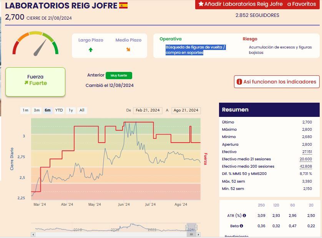322x238 pixels.
Task: Click the star icon in Añadir a Favoritos
Action: point(201,4)
